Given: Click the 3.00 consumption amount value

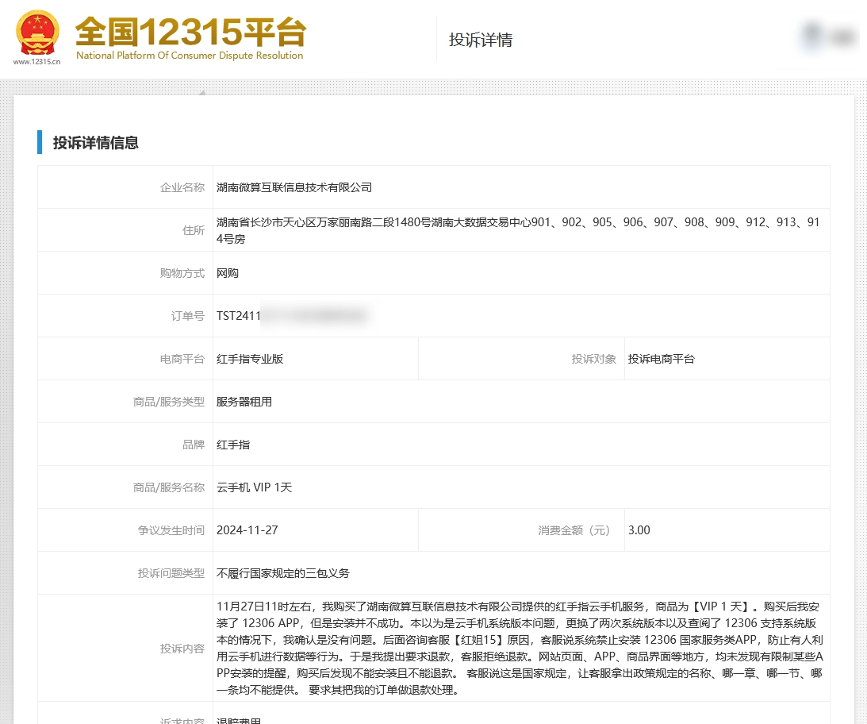Looking at the screenshot, I should tap(639, 530).
